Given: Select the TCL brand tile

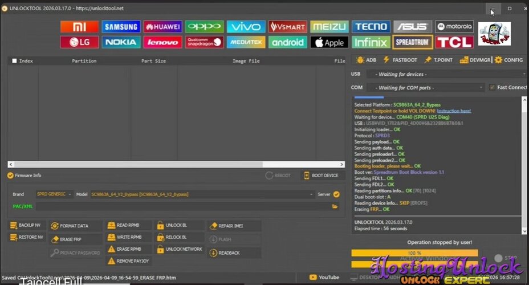Looking at the screenshot, I should click(454, 42).
